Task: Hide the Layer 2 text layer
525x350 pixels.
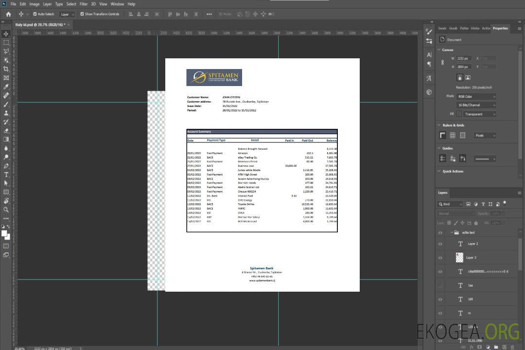Action: [440, 244]
